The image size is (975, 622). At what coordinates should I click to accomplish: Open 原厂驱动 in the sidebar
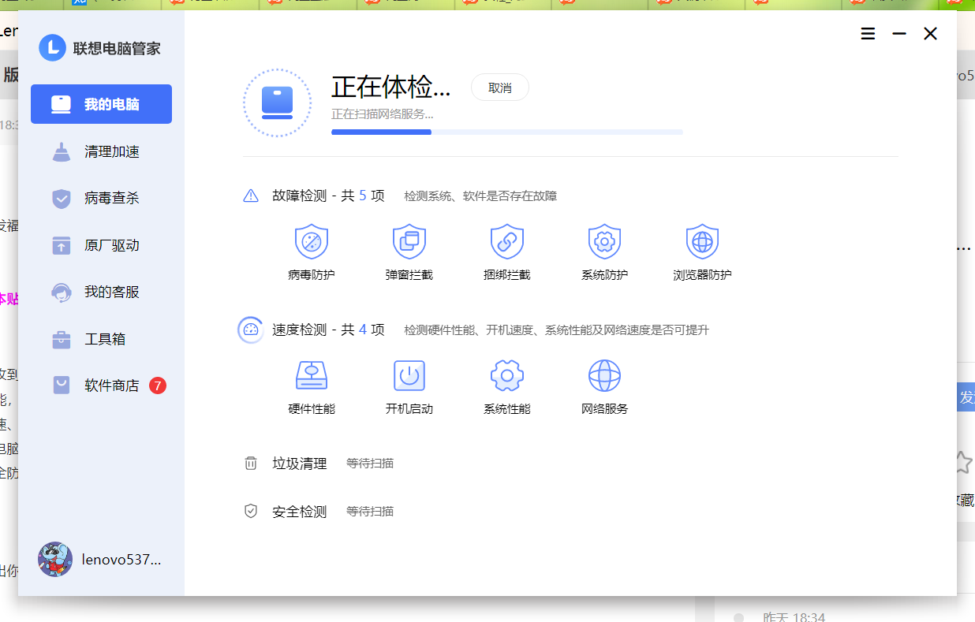point(101,245)
